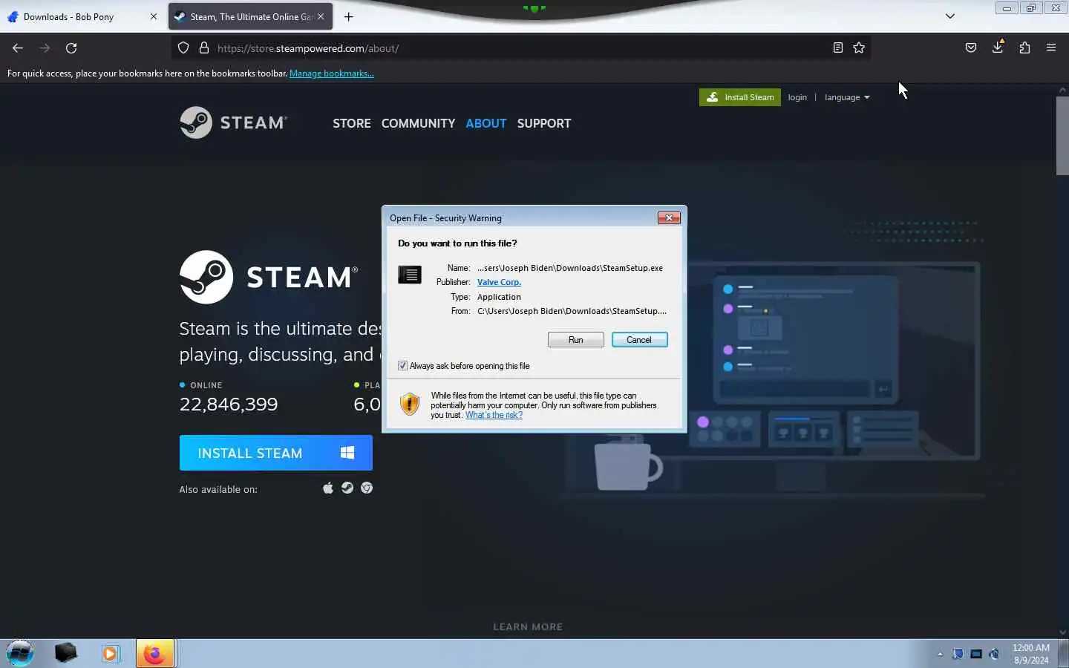The width and height of the screenshot is (1069, 668).
Task: Click the security shield warning icon
Action: 410,404
